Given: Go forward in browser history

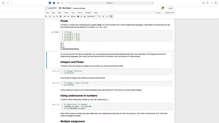Looking at the screenshot, I should [12, 3].
